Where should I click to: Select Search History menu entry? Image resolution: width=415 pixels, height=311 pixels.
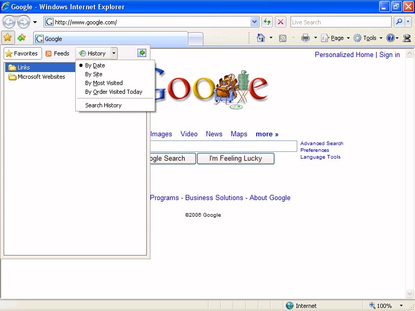[115, 105]
